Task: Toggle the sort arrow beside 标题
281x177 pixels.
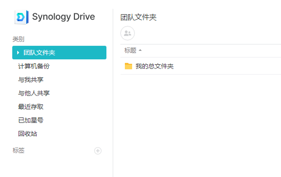Action: tap(140, 50)
